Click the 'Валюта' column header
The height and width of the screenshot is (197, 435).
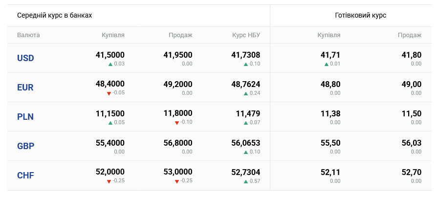(28, 35)
